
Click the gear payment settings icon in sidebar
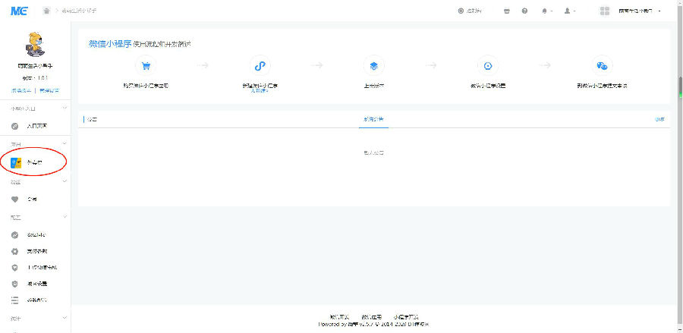click(15, 250)
